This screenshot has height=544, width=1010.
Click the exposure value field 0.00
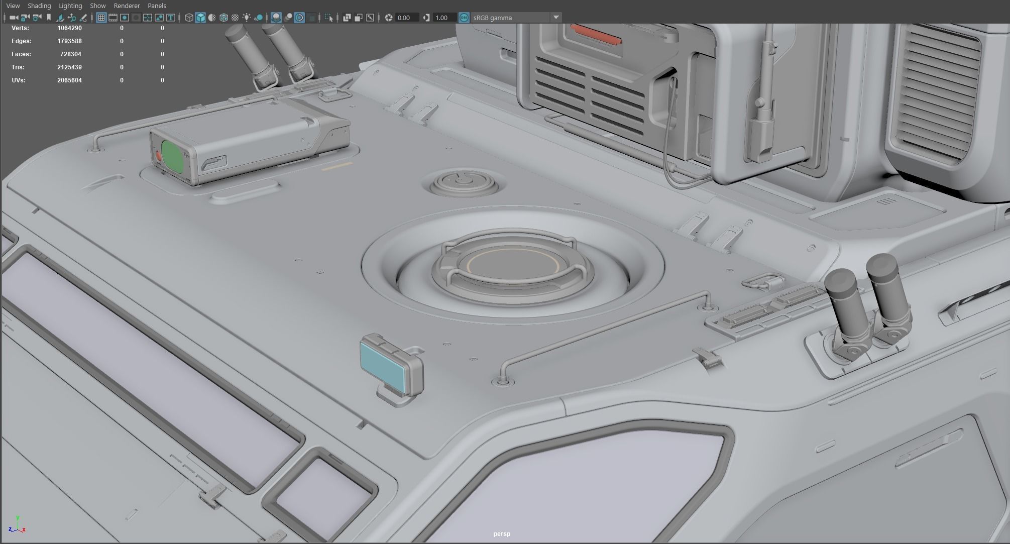pyautogui.click(x=407, y=18)
